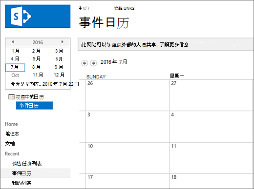
Task: Open 文档 in the left navigation
Action: pos(10,144)
